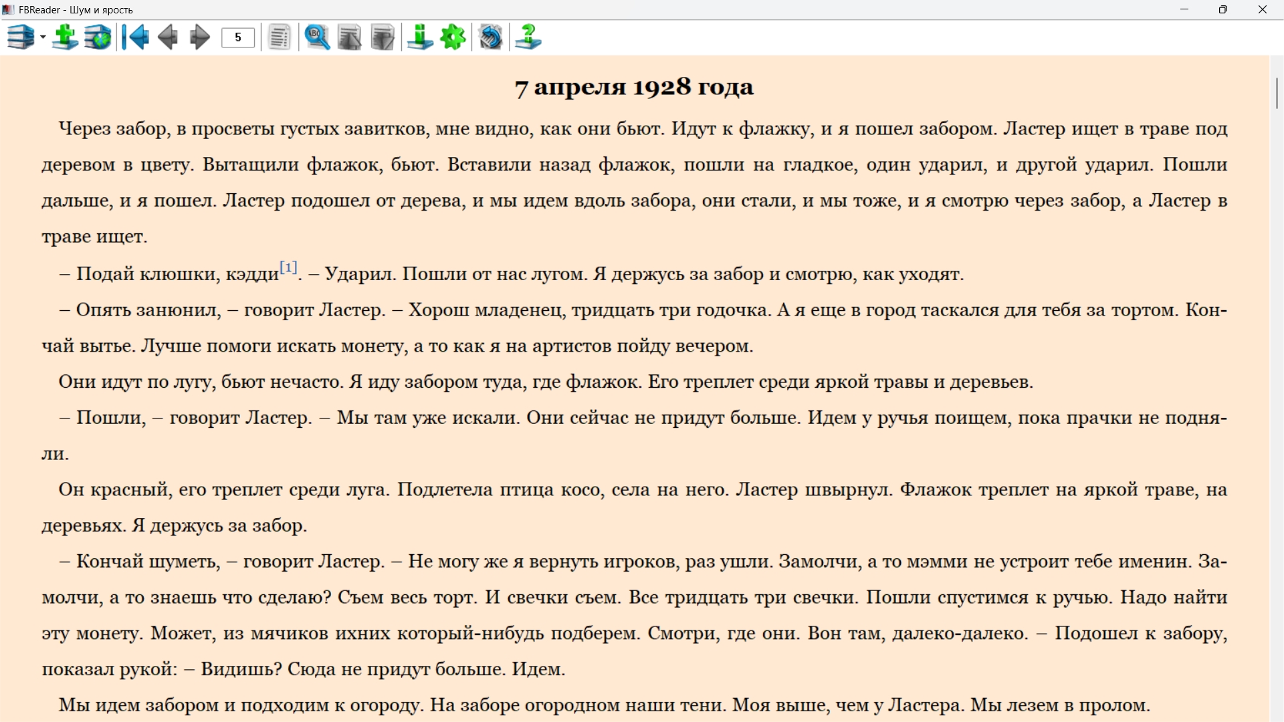1284x722 pixels.
Task: Rotate the text with the rotate icon
Action: 491,37
